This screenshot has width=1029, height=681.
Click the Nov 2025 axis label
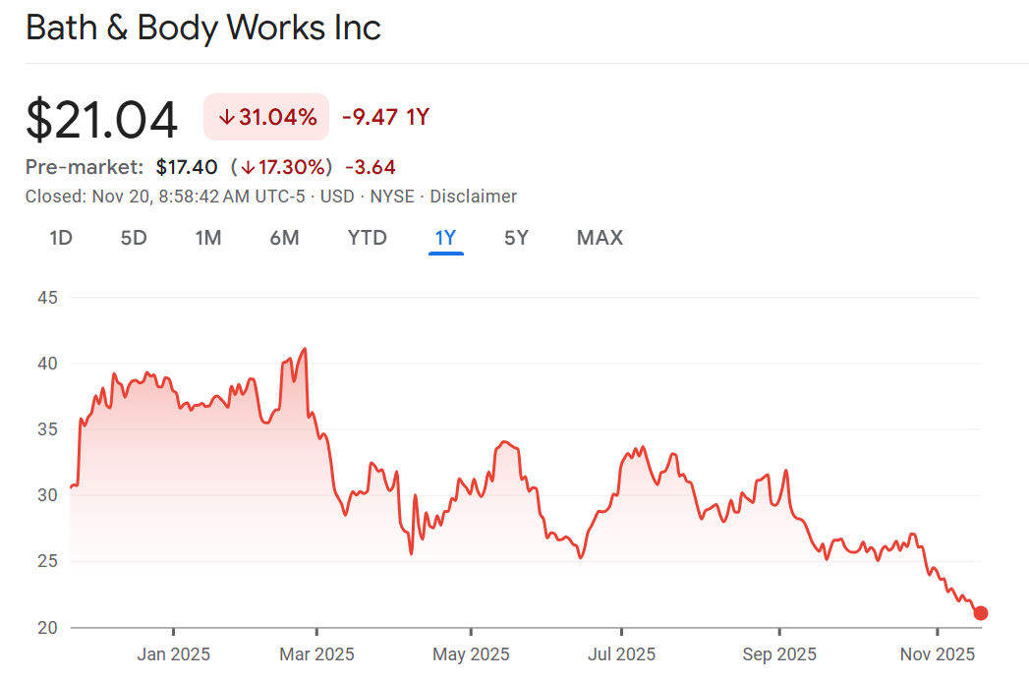[x=938, y=654]
